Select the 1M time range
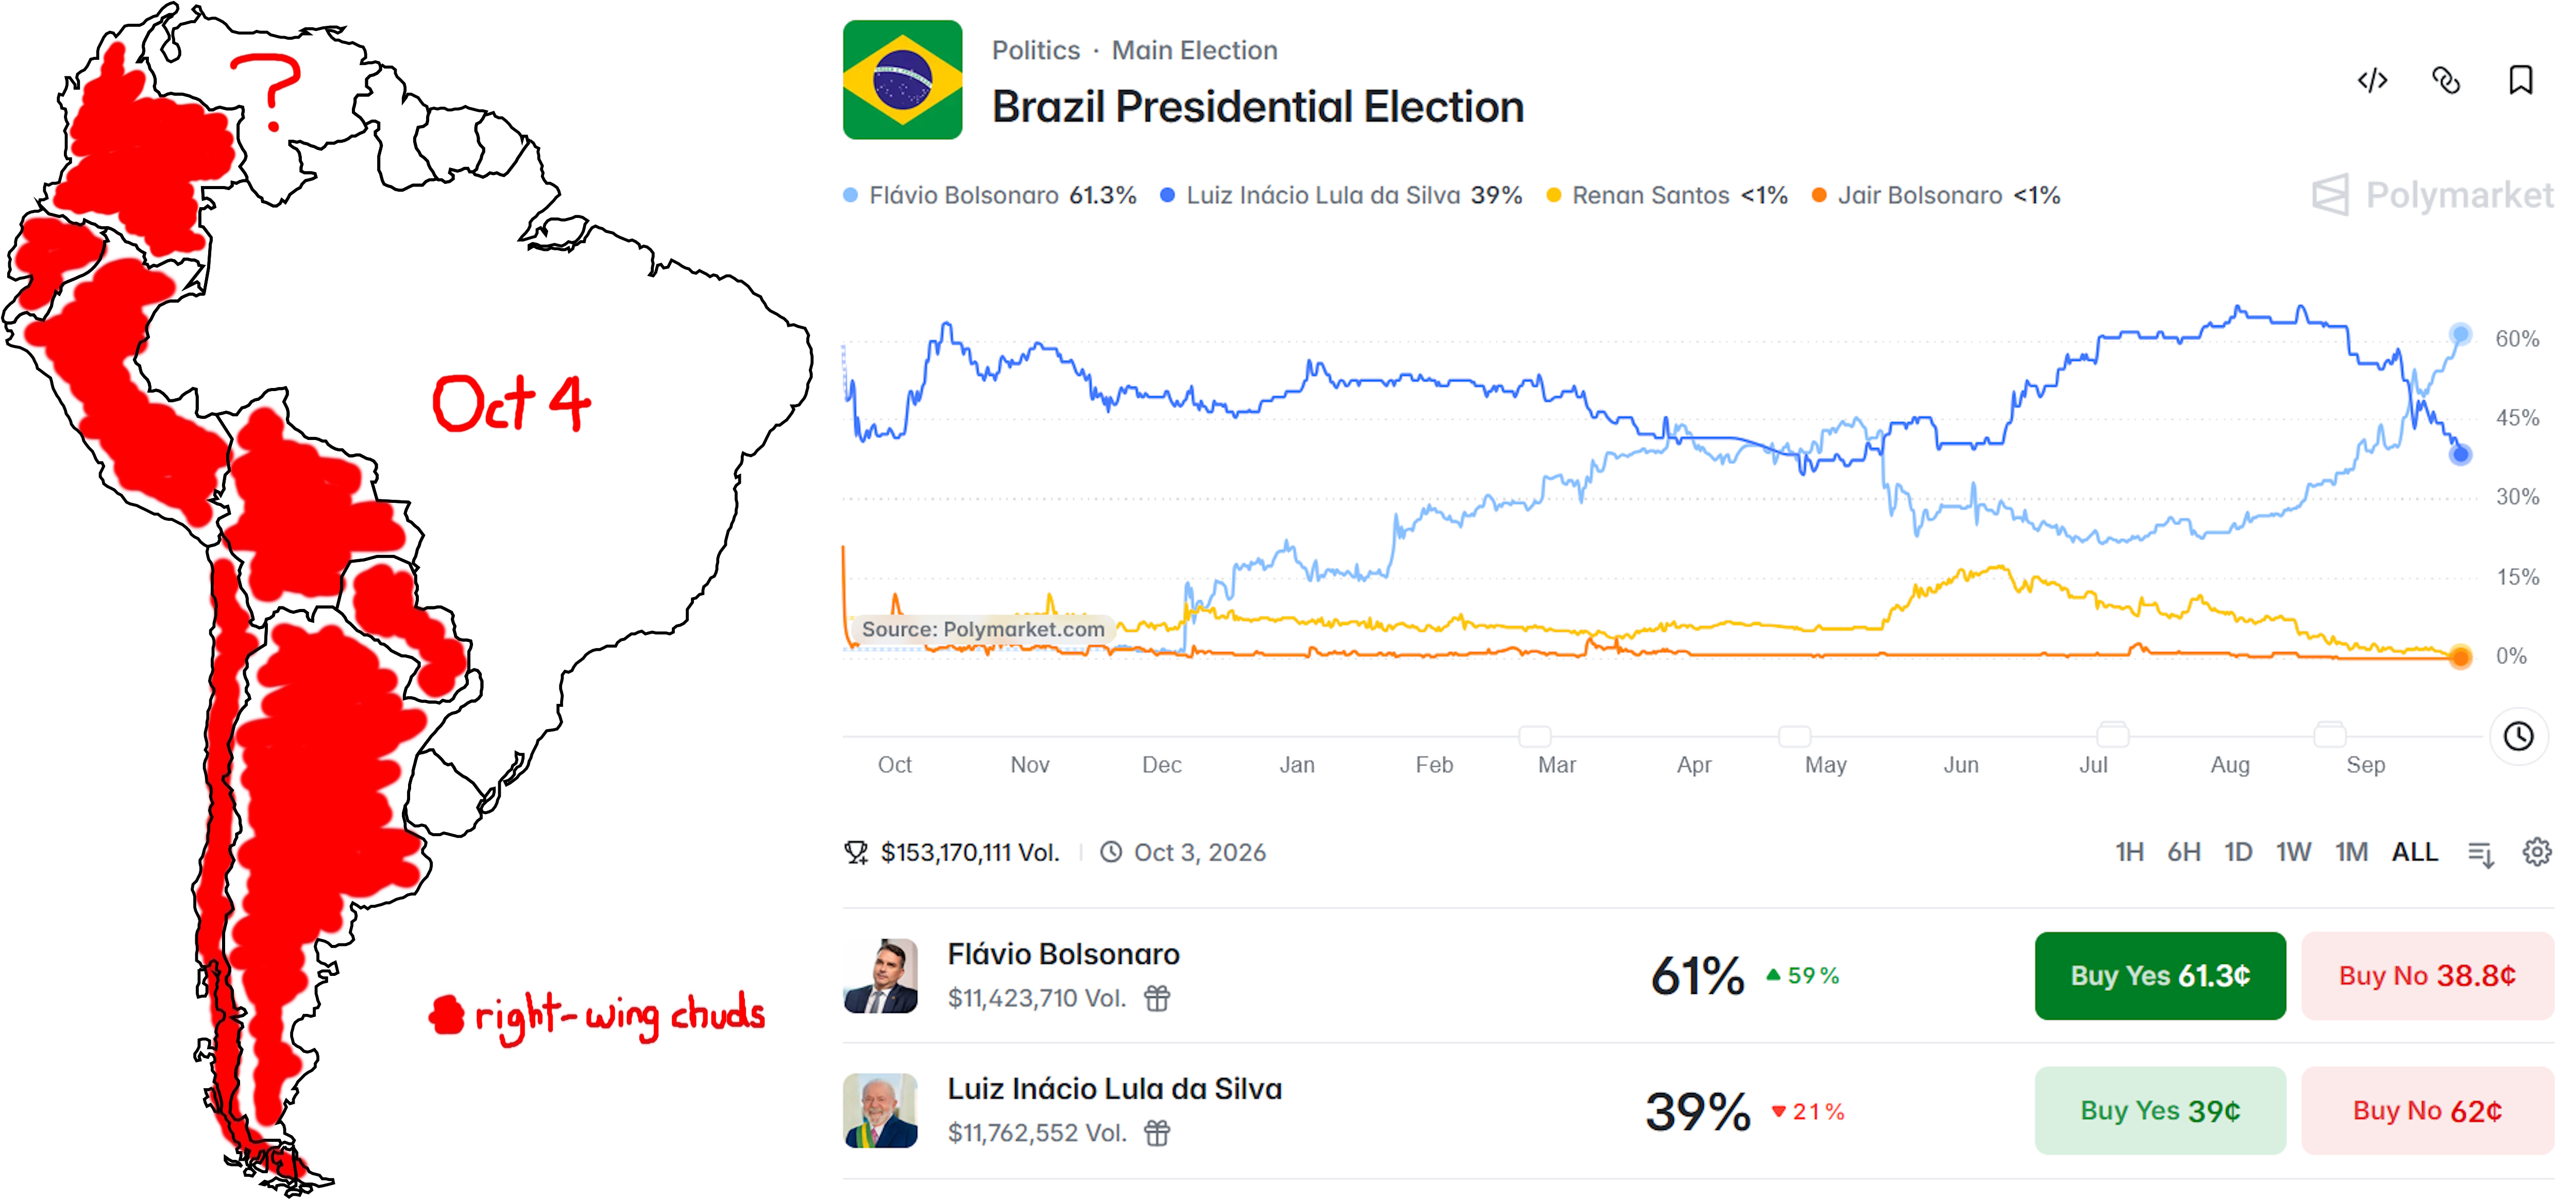 point(2351,852)
